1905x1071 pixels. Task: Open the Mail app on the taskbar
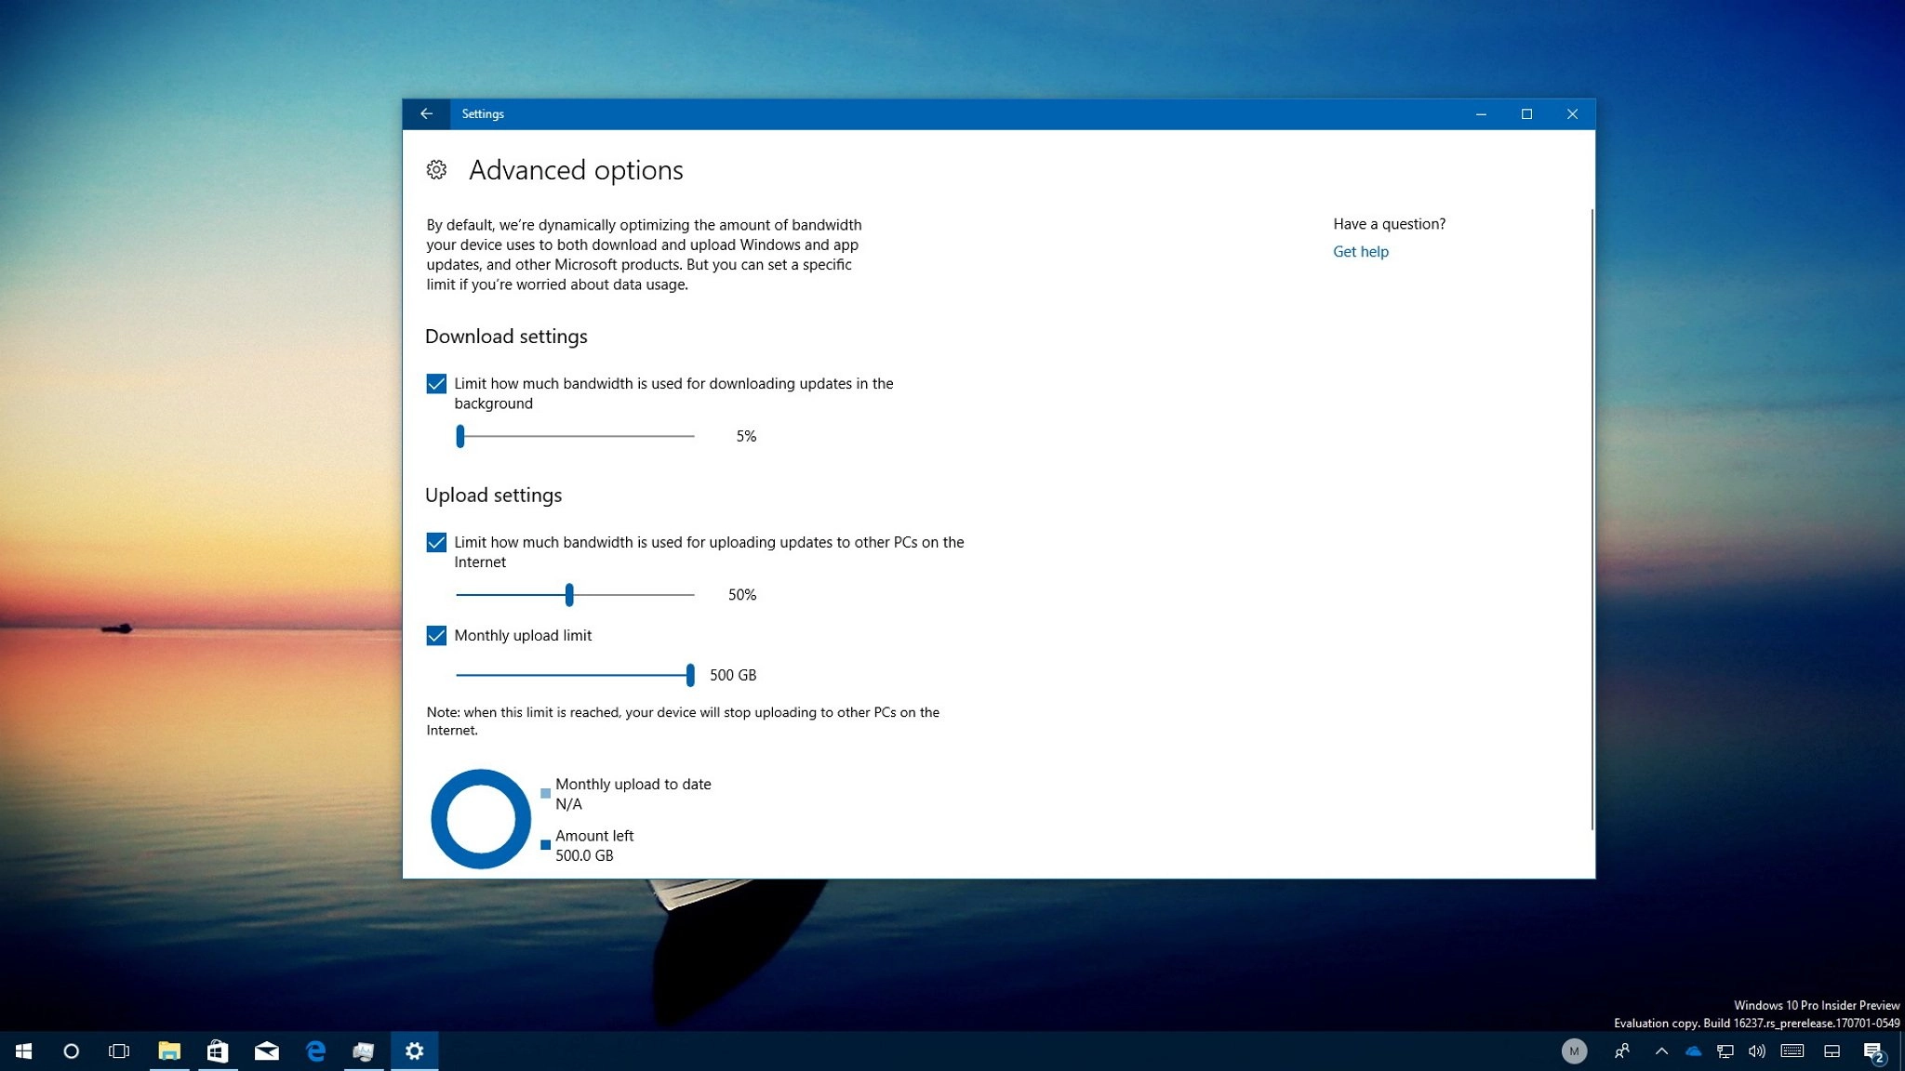[x=267, y=1051]
